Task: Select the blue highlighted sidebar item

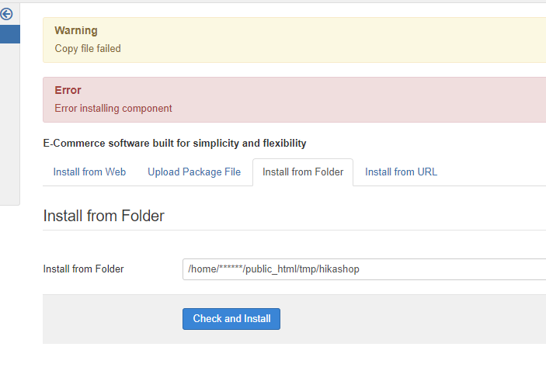Action: 9,33
